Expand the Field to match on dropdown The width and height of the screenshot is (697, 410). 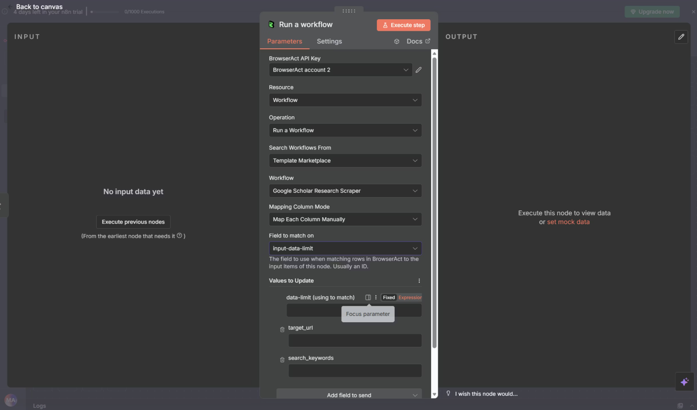tap(345, 248)
